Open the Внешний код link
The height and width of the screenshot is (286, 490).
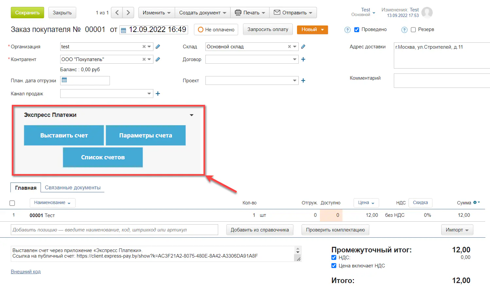pyautogui.click(x=26, y=272)
